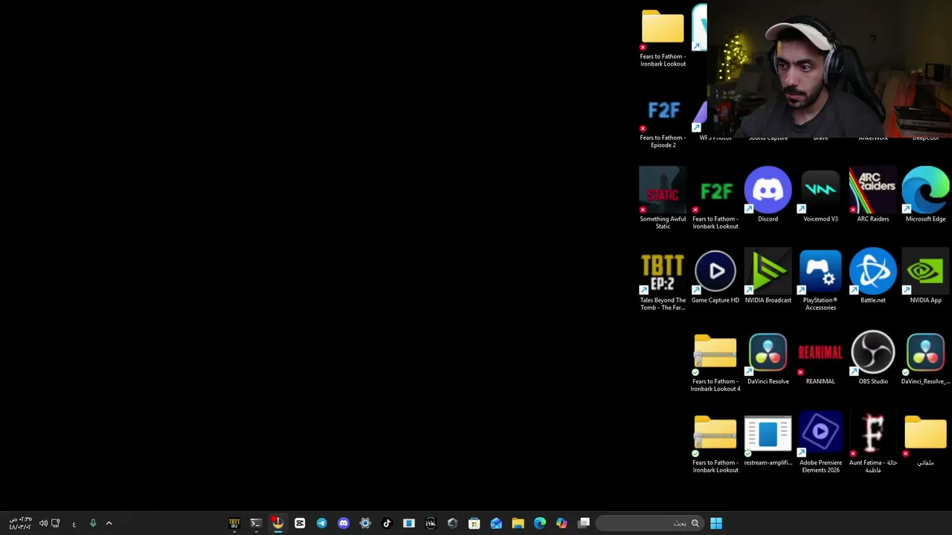Open Microsoft Store from the taskbar
This screenshot has width=952, height=535.
pyautogui.click(x=474, y=523)
